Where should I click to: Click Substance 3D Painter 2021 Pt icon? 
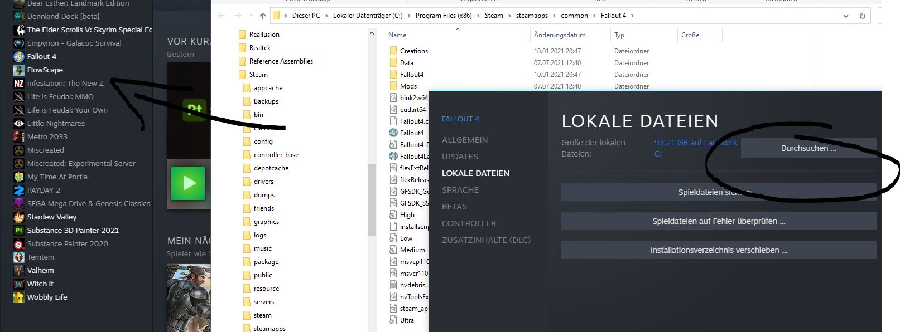coord(19,230)
